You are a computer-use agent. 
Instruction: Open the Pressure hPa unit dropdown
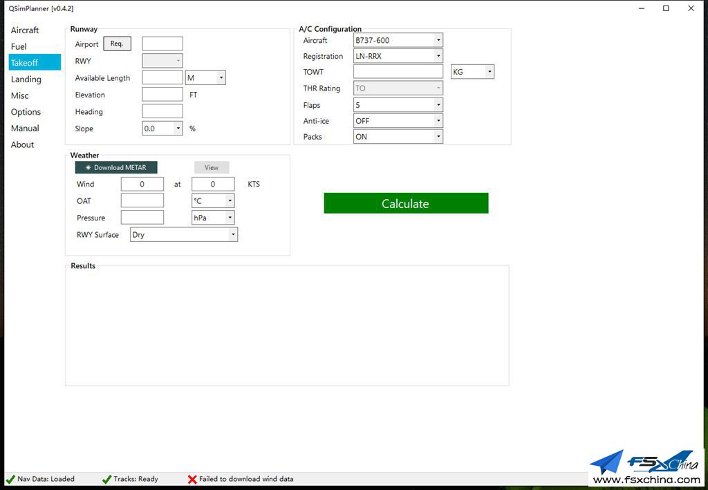click(213, 218)
